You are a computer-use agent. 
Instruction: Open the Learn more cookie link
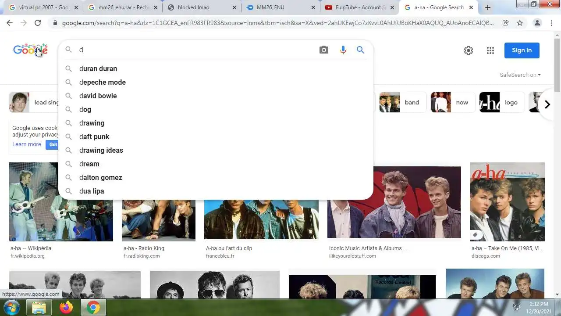coord(26,144)
